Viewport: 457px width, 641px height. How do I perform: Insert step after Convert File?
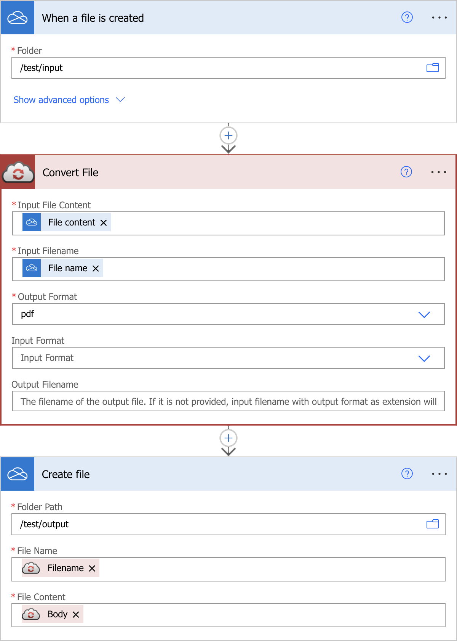point(228,438)
